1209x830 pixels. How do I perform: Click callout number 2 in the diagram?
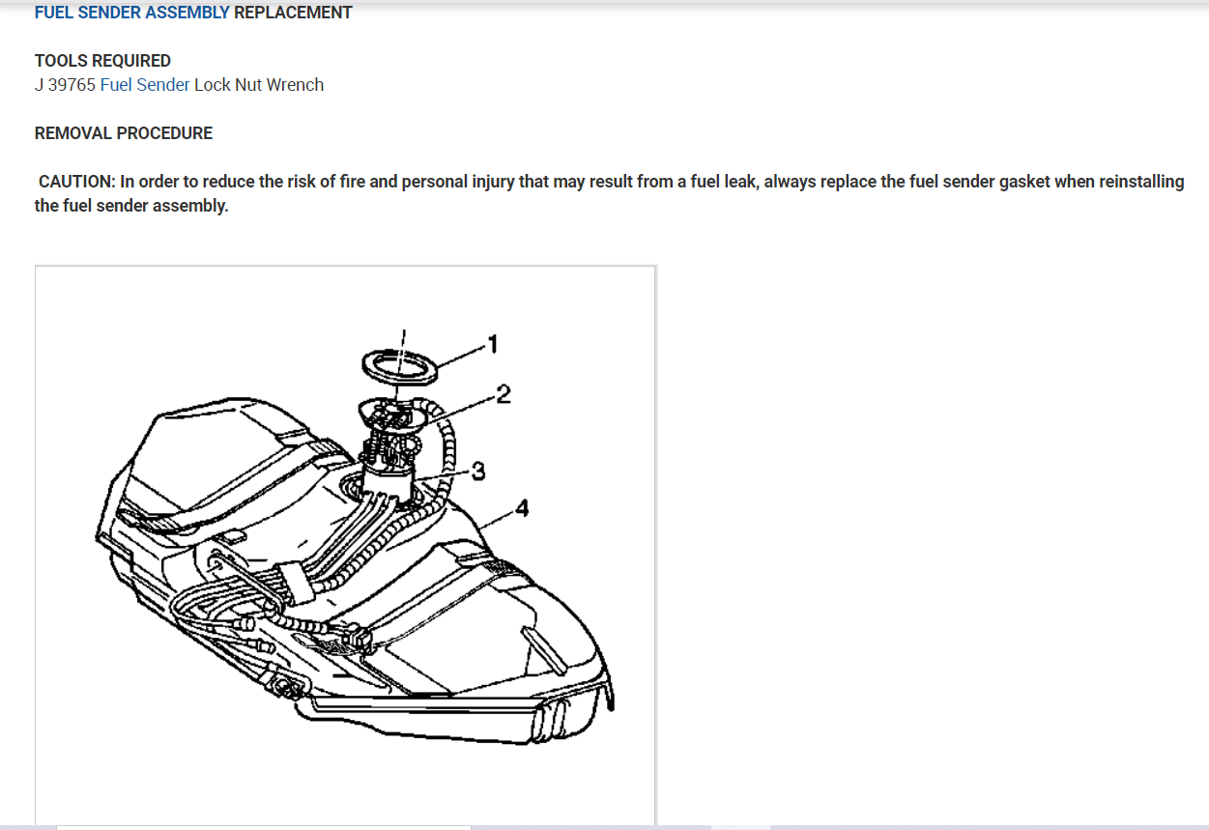[x=503, y=393]
